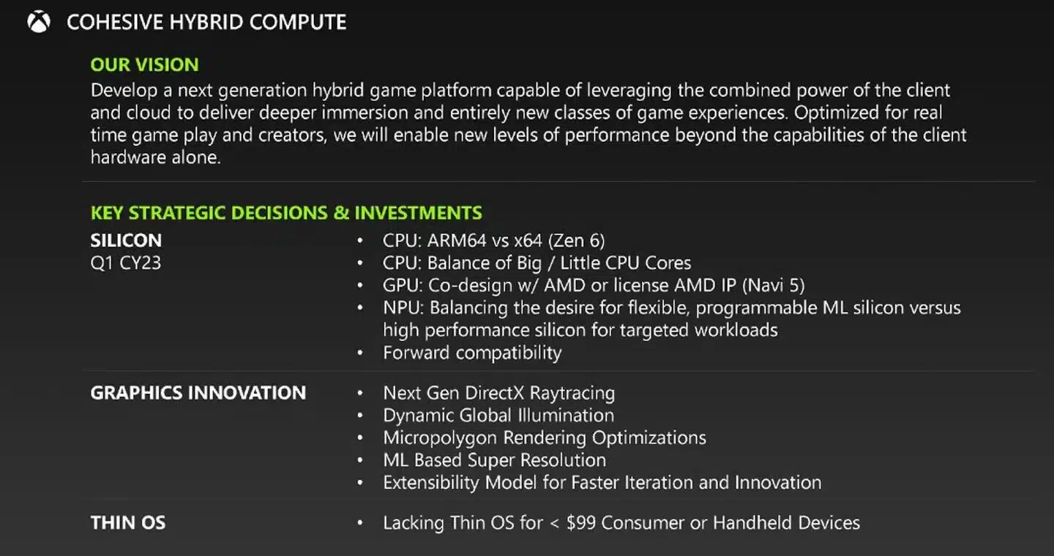Screen dimensions: 1054x556
Task: Click the Extensibility Model for Faster Iteration line
Action: coord(602,483)
